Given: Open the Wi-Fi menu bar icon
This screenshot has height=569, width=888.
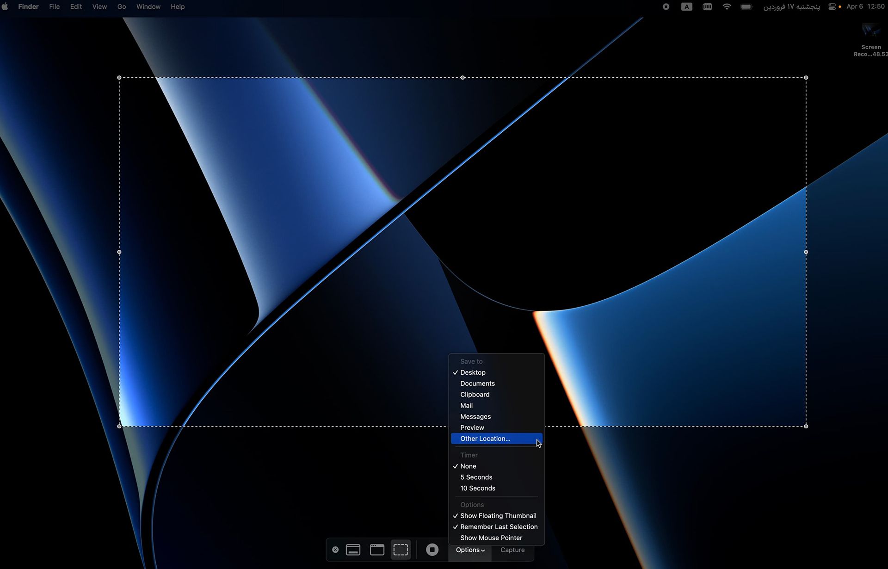Looking at the screenshot, I should 727,6.
